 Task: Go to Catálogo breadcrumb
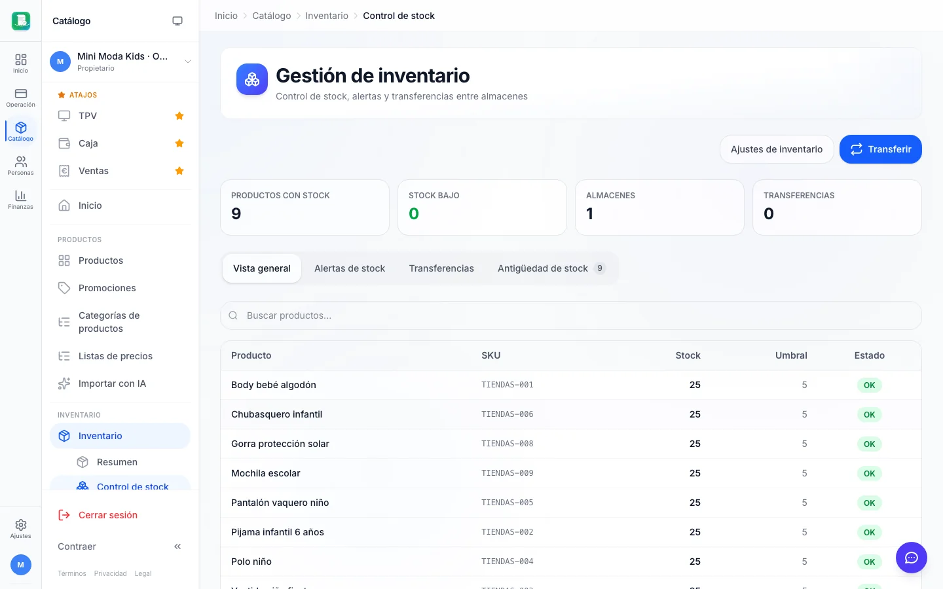tap(272, 16)
